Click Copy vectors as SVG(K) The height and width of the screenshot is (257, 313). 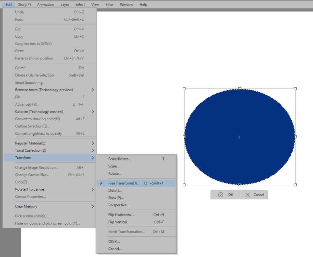click(50, 43)
